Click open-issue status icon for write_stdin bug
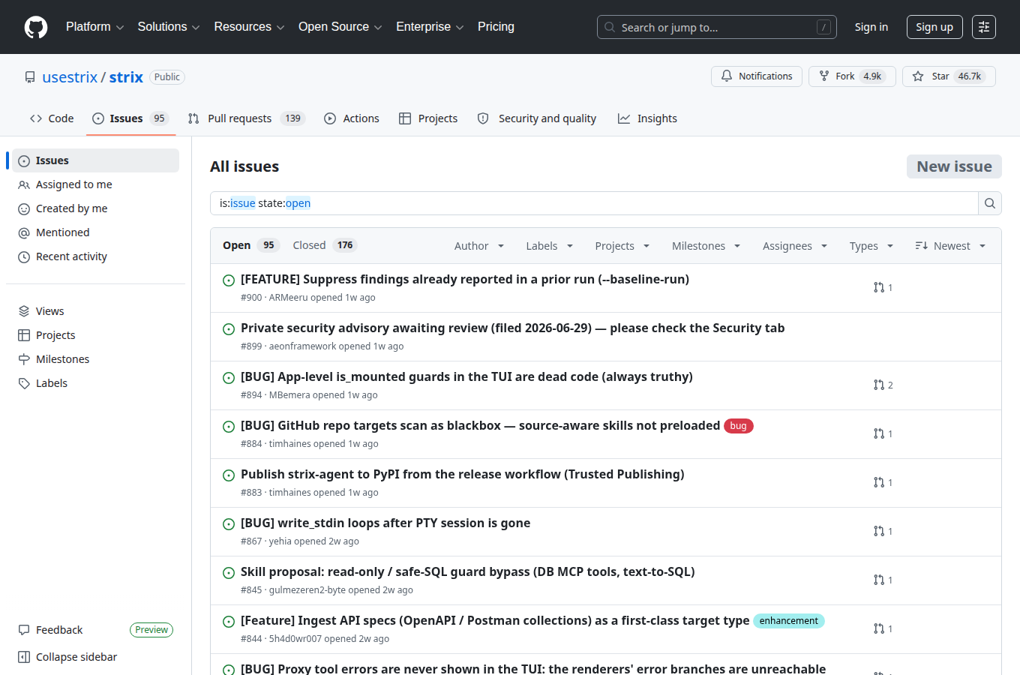Image resolution: width=1020 pixels, height=675 pixels. [229, 524]
